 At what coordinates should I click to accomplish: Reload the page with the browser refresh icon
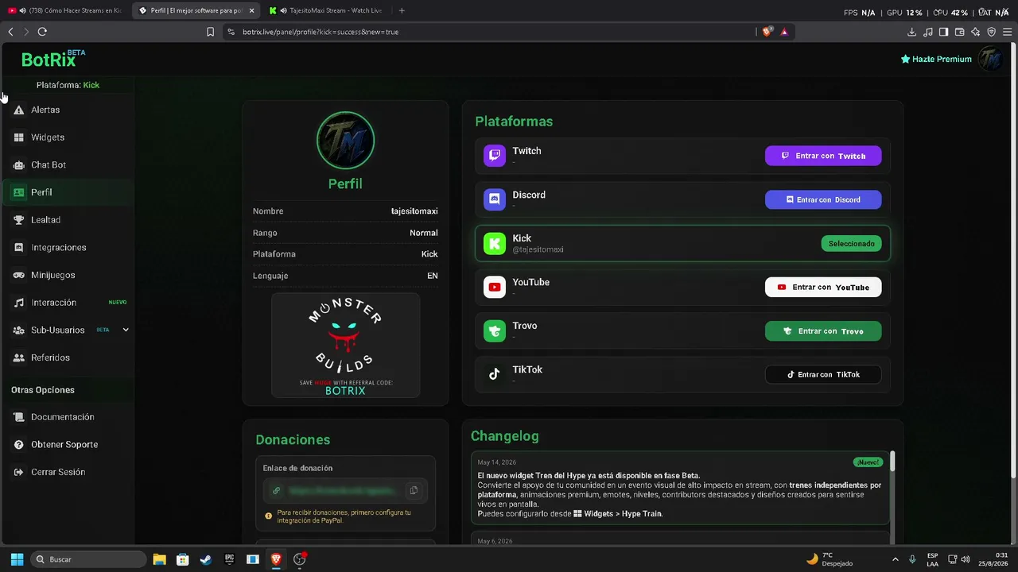click(42, 32)
